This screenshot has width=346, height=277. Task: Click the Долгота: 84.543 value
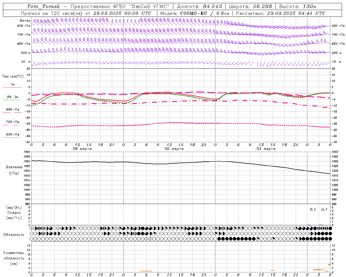click(x=199, y=6)
